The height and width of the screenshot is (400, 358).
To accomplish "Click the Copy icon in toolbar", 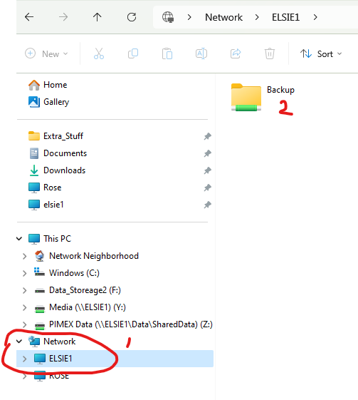I will [133, 53].
